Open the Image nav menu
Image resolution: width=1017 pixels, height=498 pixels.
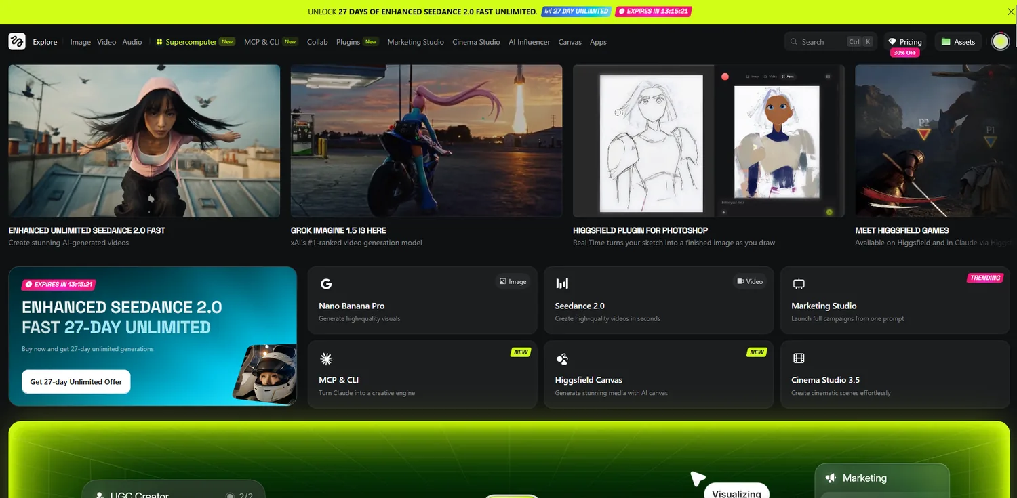coord(80,42)
